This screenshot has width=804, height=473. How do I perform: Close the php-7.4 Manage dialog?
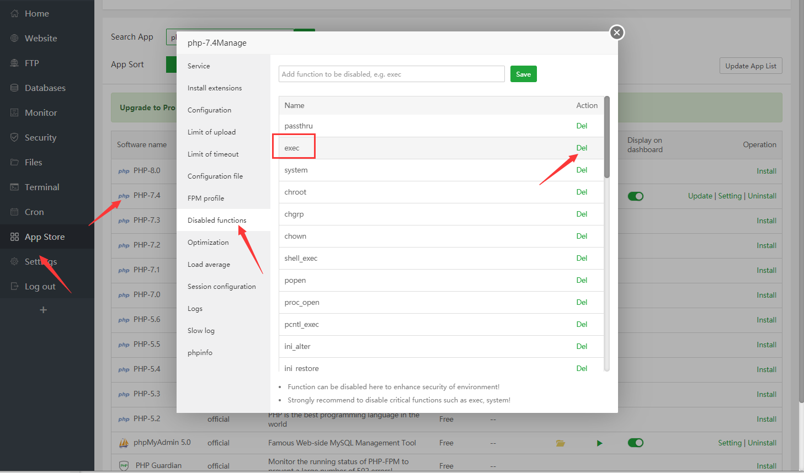pos(617,33)
